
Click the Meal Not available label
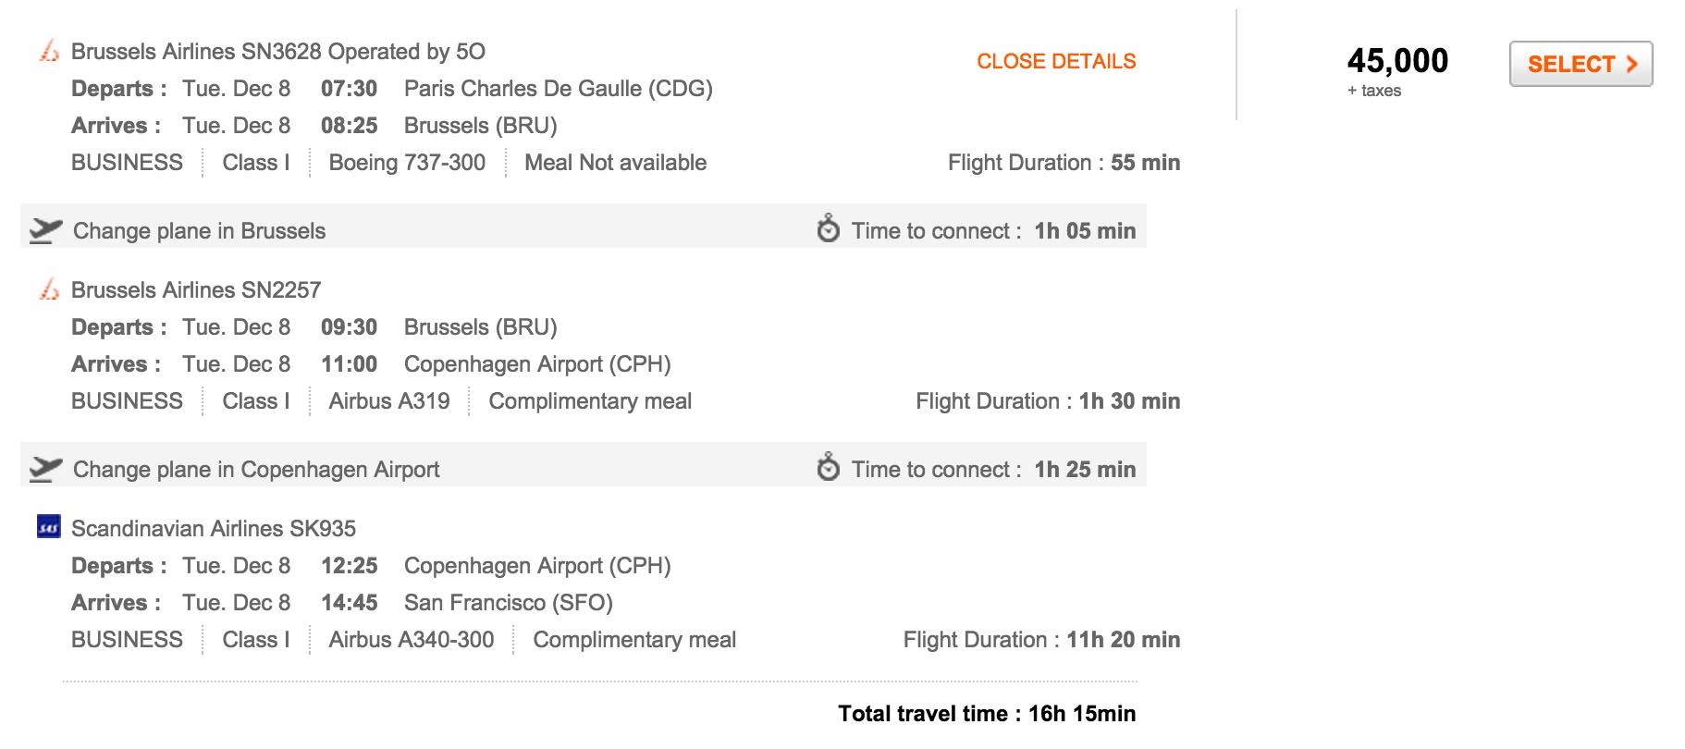(615, 163)
